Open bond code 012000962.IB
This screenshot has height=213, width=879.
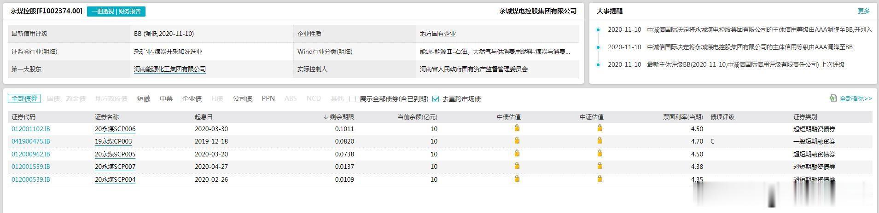pyautogui.click(x=31, y=154)
